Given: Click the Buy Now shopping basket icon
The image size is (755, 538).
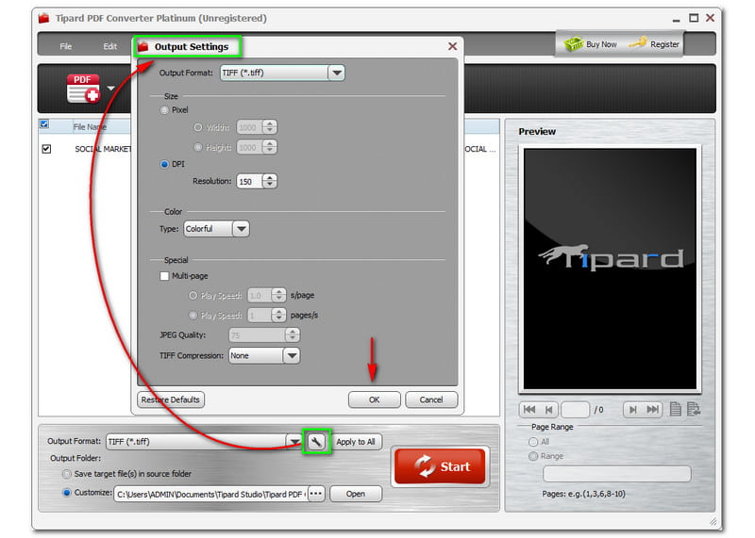Looking at the screenshot, I should click(574, 43).
